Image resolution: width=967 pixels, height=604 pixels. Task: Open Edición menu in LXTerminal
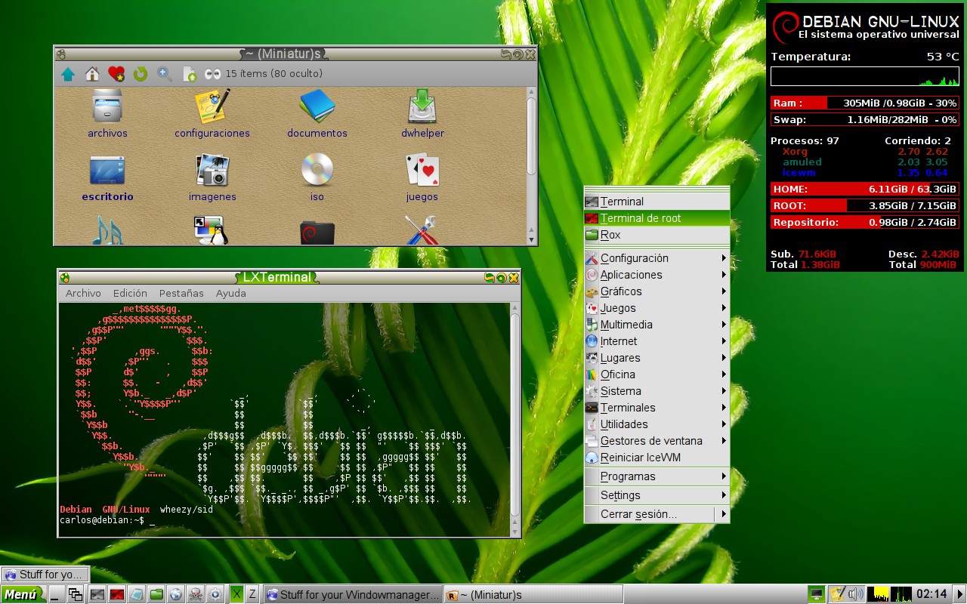click(x=130, y=293)
